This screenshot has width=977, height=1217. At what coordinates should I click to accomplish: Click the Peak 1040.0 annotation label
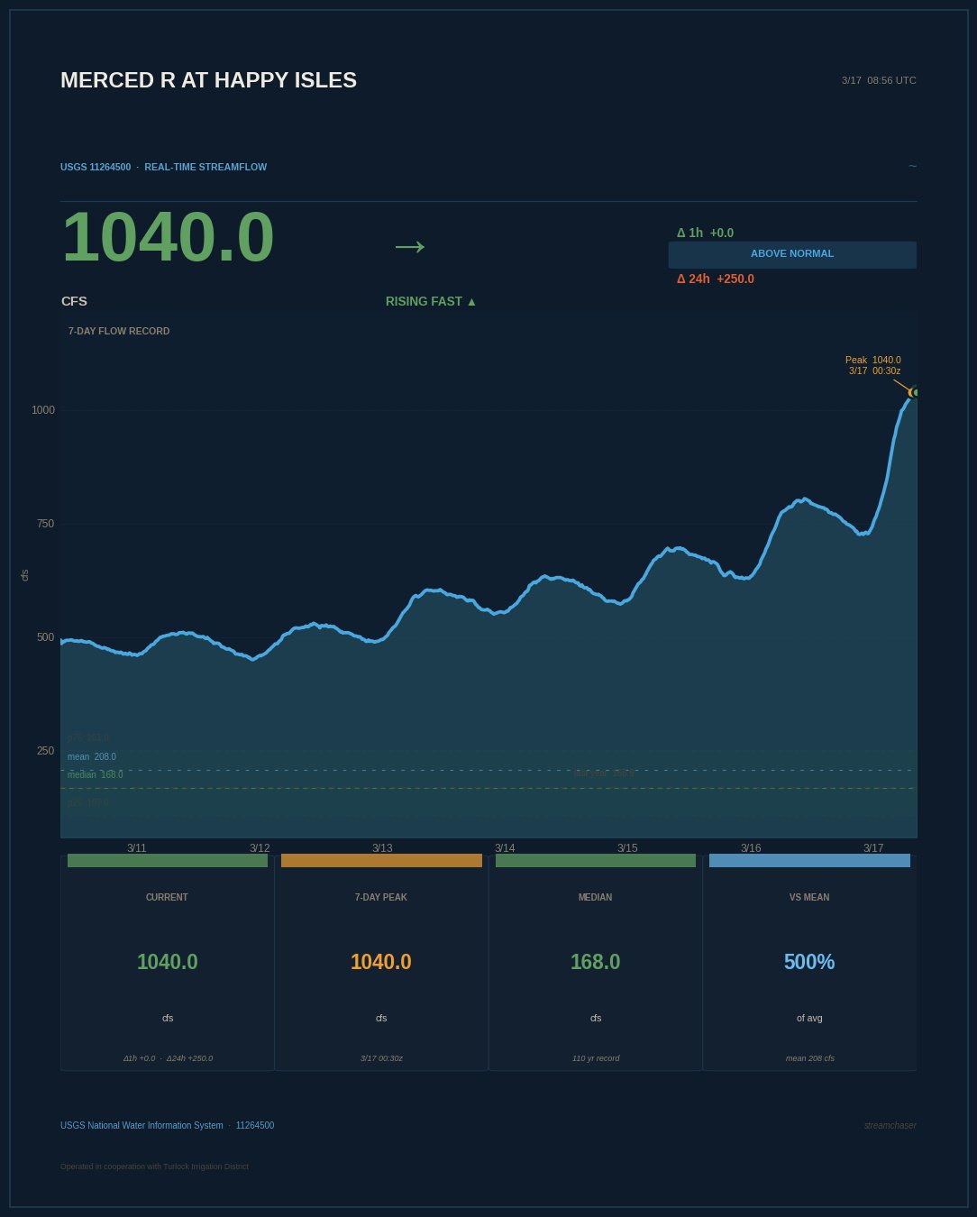point(873,365)
